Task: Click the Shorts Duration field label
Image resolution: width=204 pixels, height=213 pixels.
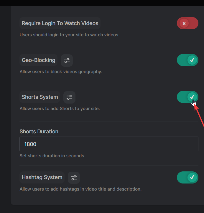Action: coord(39,132)
